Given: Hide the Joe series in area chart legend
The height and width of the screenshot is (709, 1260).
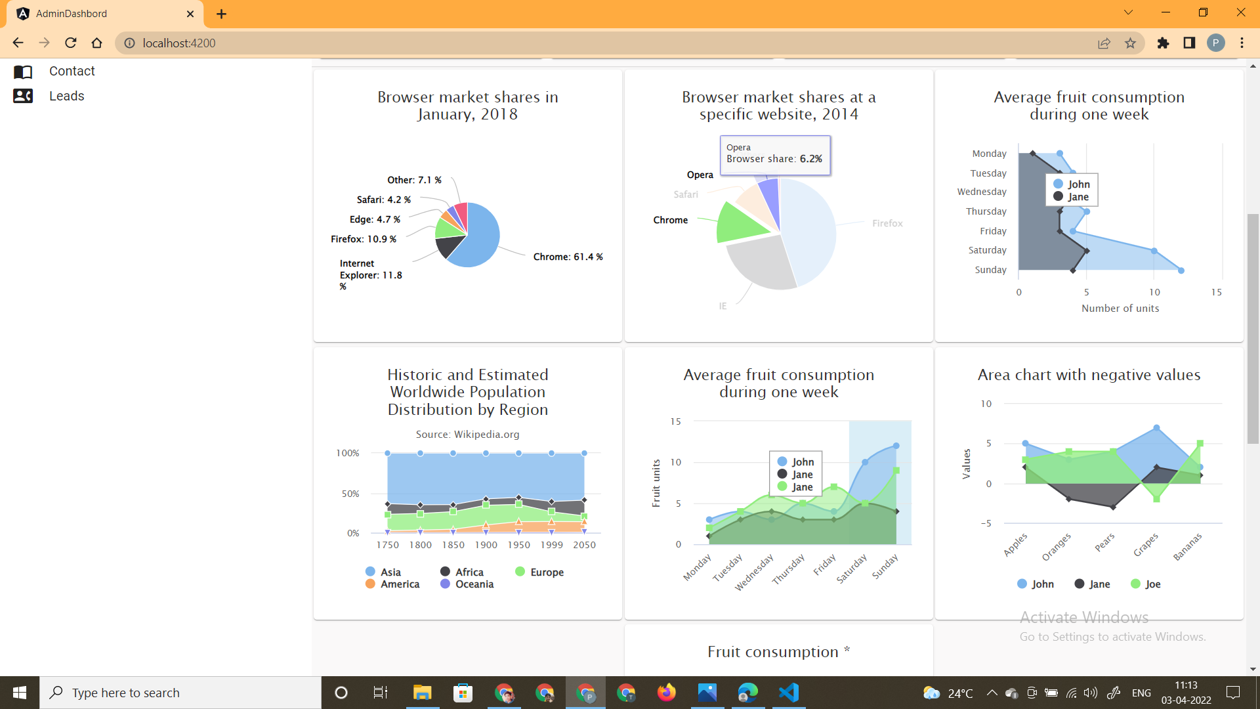Looking at the screenshot, I should click(x=1146, y=584).
